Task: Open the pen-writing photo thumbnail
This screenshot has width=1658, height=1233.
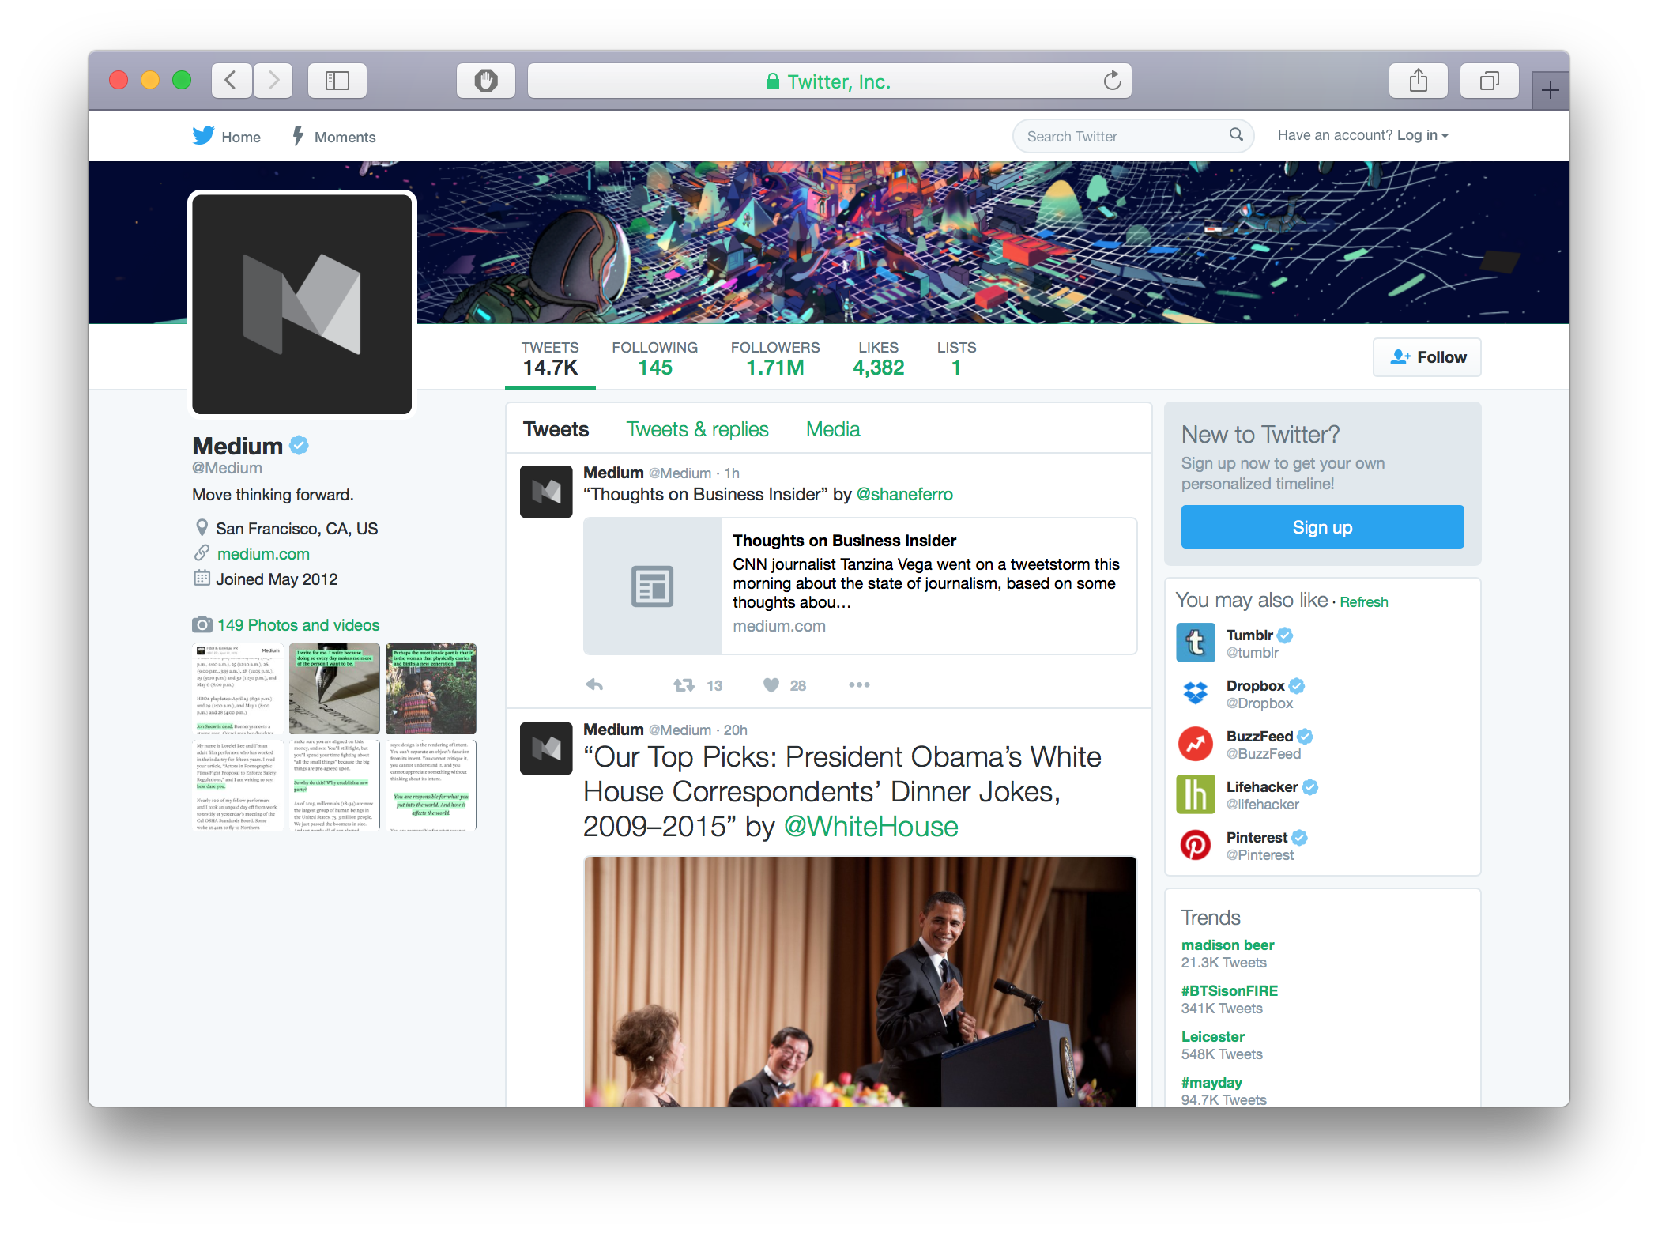Action: pyautogui.click(x=334, y=688)
